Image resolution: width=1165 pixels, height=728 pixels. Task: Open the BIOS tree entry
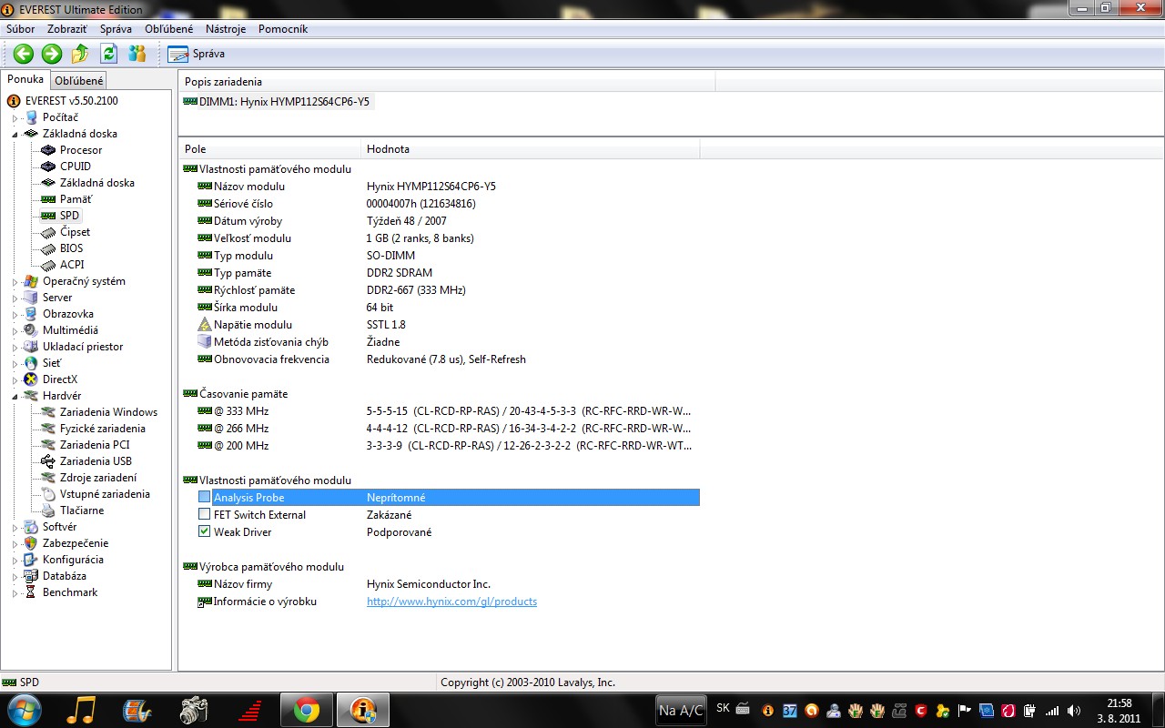click(x=71, y=248)
